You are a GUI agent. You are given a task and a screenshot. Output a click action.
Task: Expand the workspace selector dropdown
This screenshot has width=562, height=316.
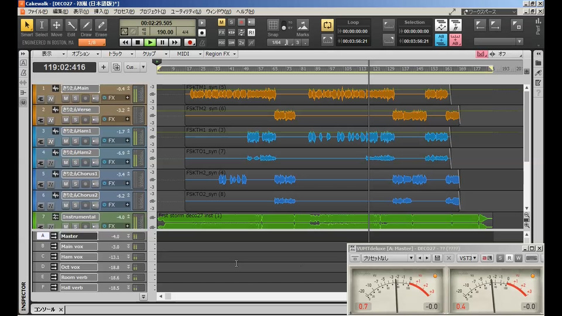pos(513,12)
